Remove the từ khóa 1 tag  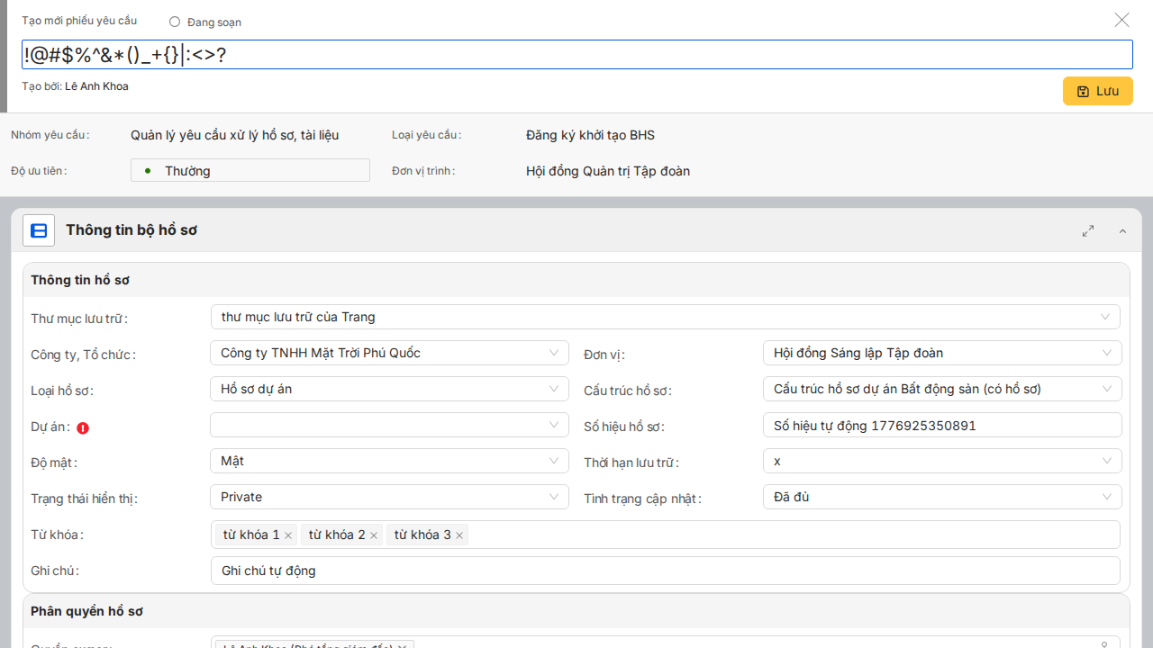[x=288, y=535]
